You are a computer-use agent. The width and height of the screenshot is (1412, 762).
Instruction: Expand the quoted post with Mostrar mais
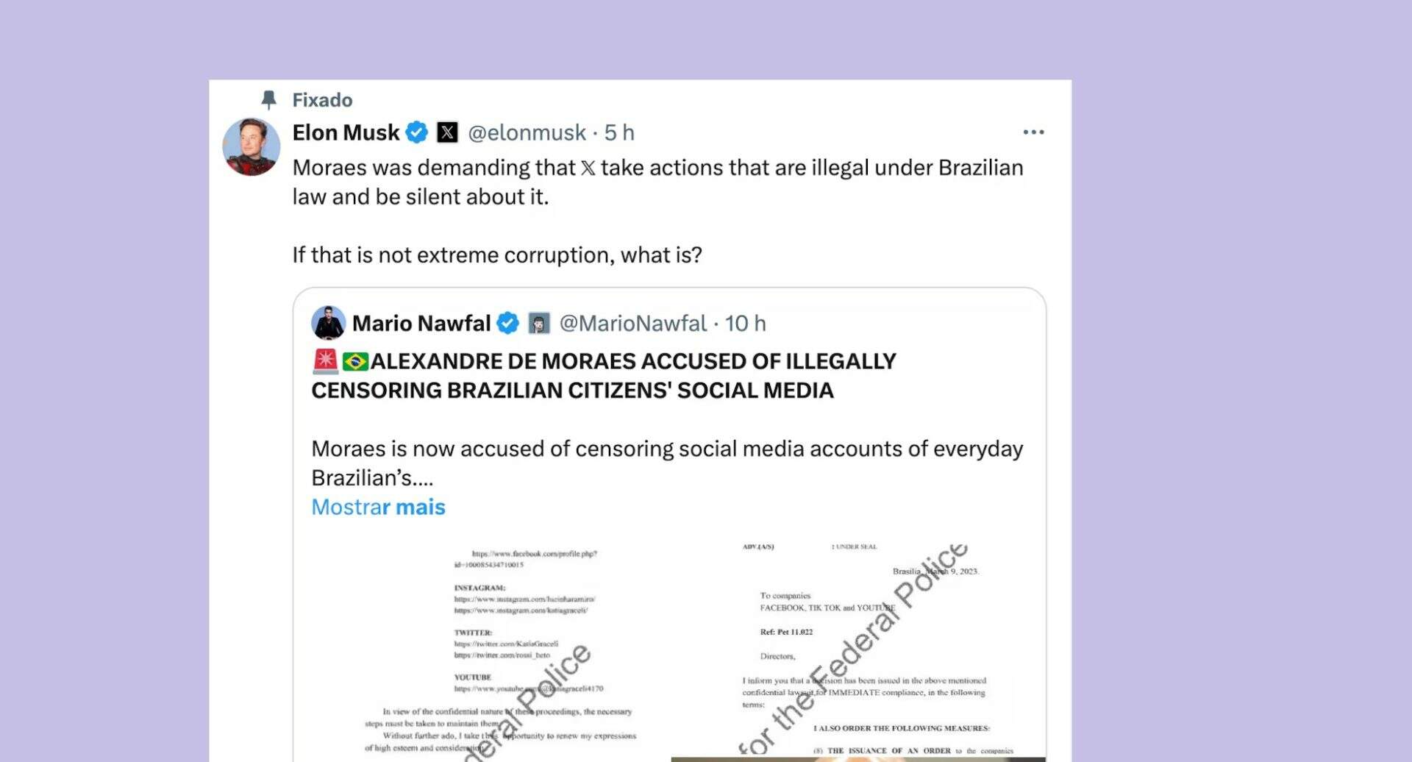pyautogui.click(x=378, y=508)
